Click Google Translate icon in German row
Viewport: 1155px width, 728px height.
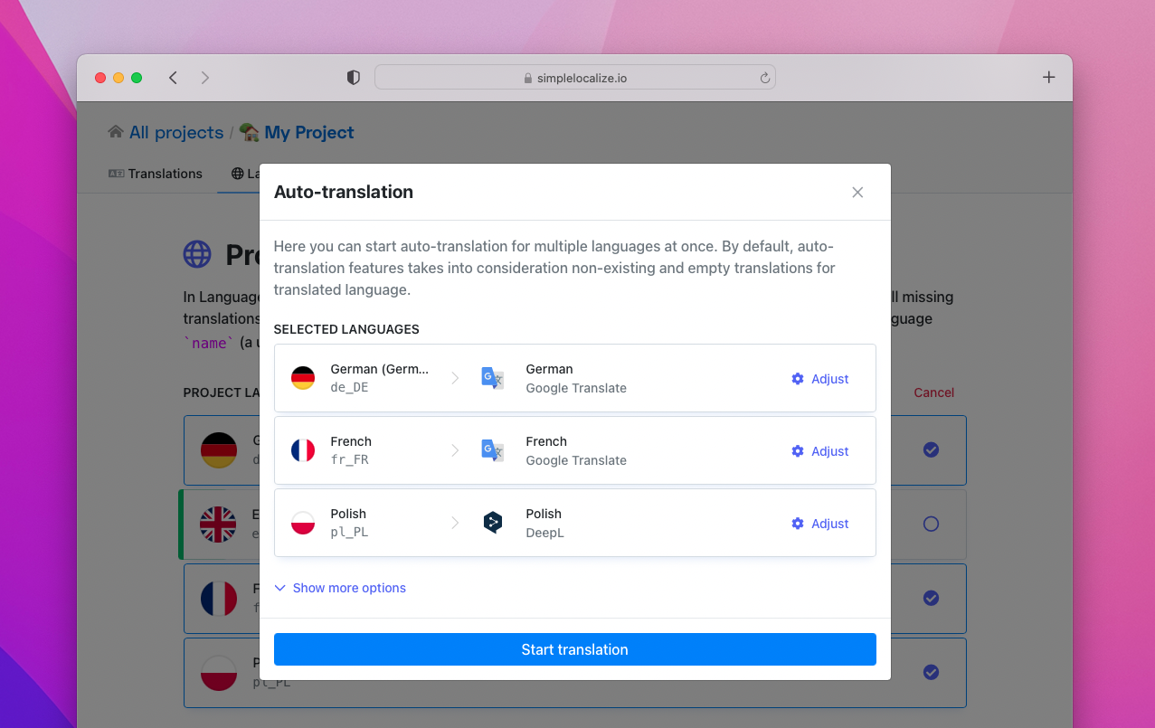click(x=492, y=378)
